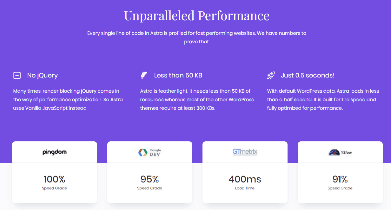The width and height of the screenshot is (391, 210).
Task: Click the 100% speed grade value
Action: pos(55,179)
